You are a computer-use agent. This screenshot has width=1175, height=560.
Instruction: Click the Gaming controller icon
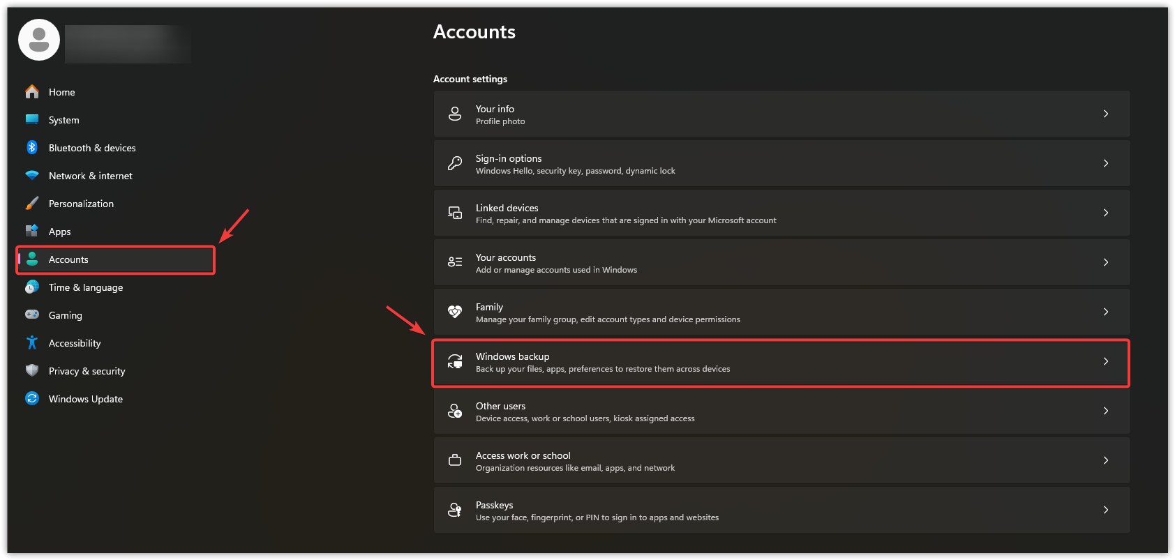point(32,315)
